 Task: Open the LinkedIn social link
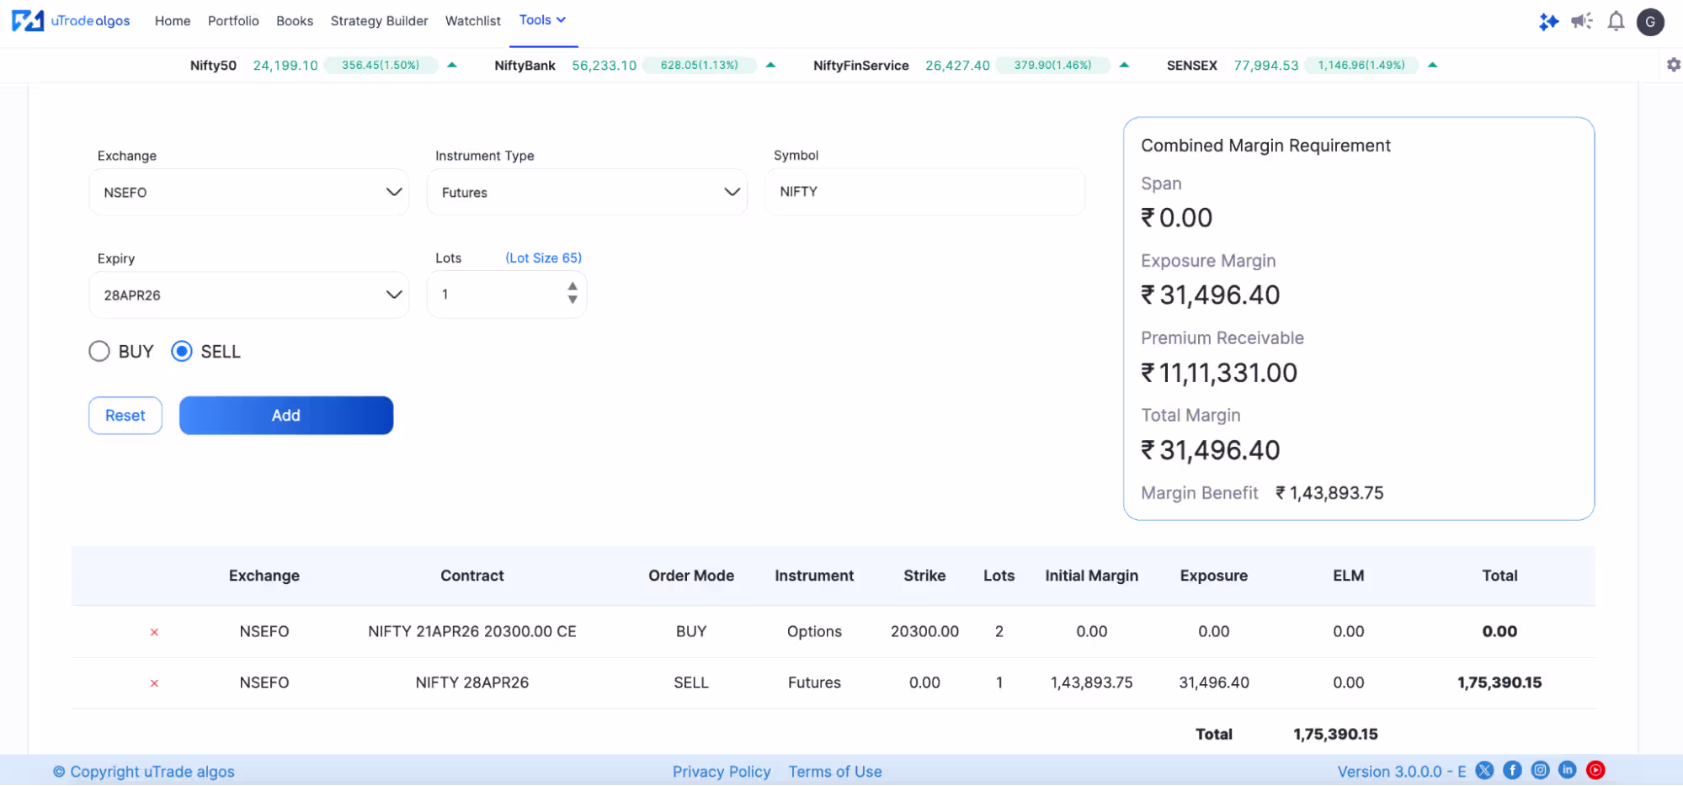[x=1567, y=770]
